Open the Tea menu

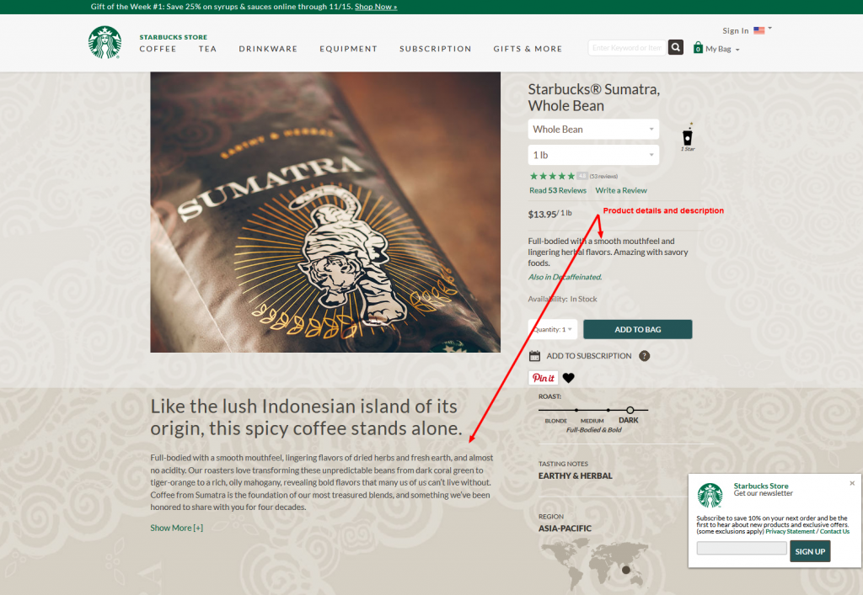pos(207,49)
